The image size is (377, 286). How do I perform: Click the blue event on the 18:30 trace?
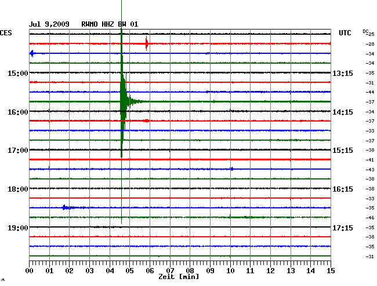click(x=68, y=207)
